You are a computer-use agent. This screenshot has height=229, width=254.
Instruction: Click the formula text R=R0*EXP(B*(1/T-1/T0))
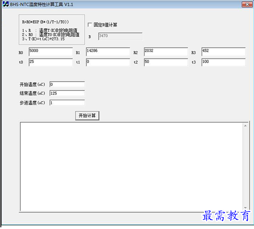(45, 22)
